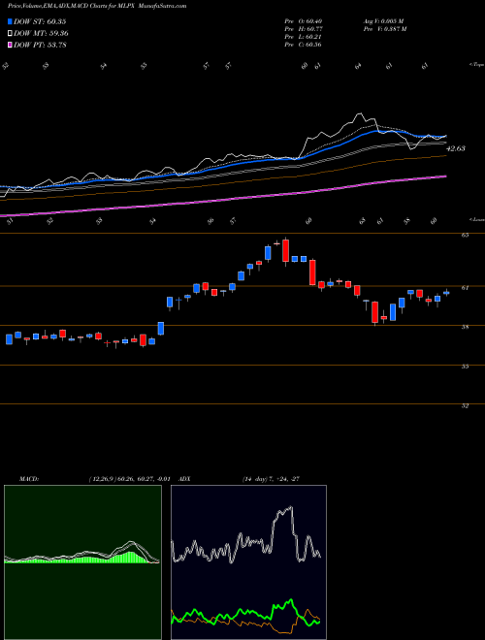Click the 55 price axis label
This screenshot has height=640, width=485.
click(x=465, y=367)
